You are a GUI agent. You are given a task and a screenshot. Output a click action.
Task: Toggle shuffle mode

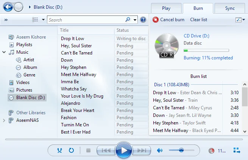click(59, 151)
